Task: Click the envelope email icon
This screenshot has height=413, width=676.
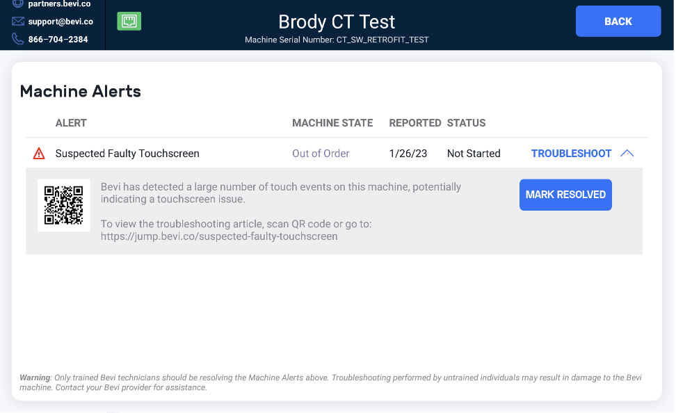Action: [x=17, y=22]
